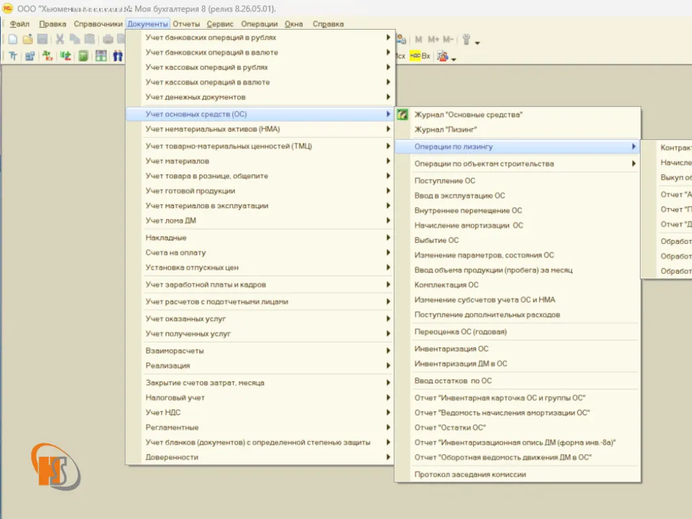Click the wrench settings icon
Screen dimensions: 692x519
[466, 40]
